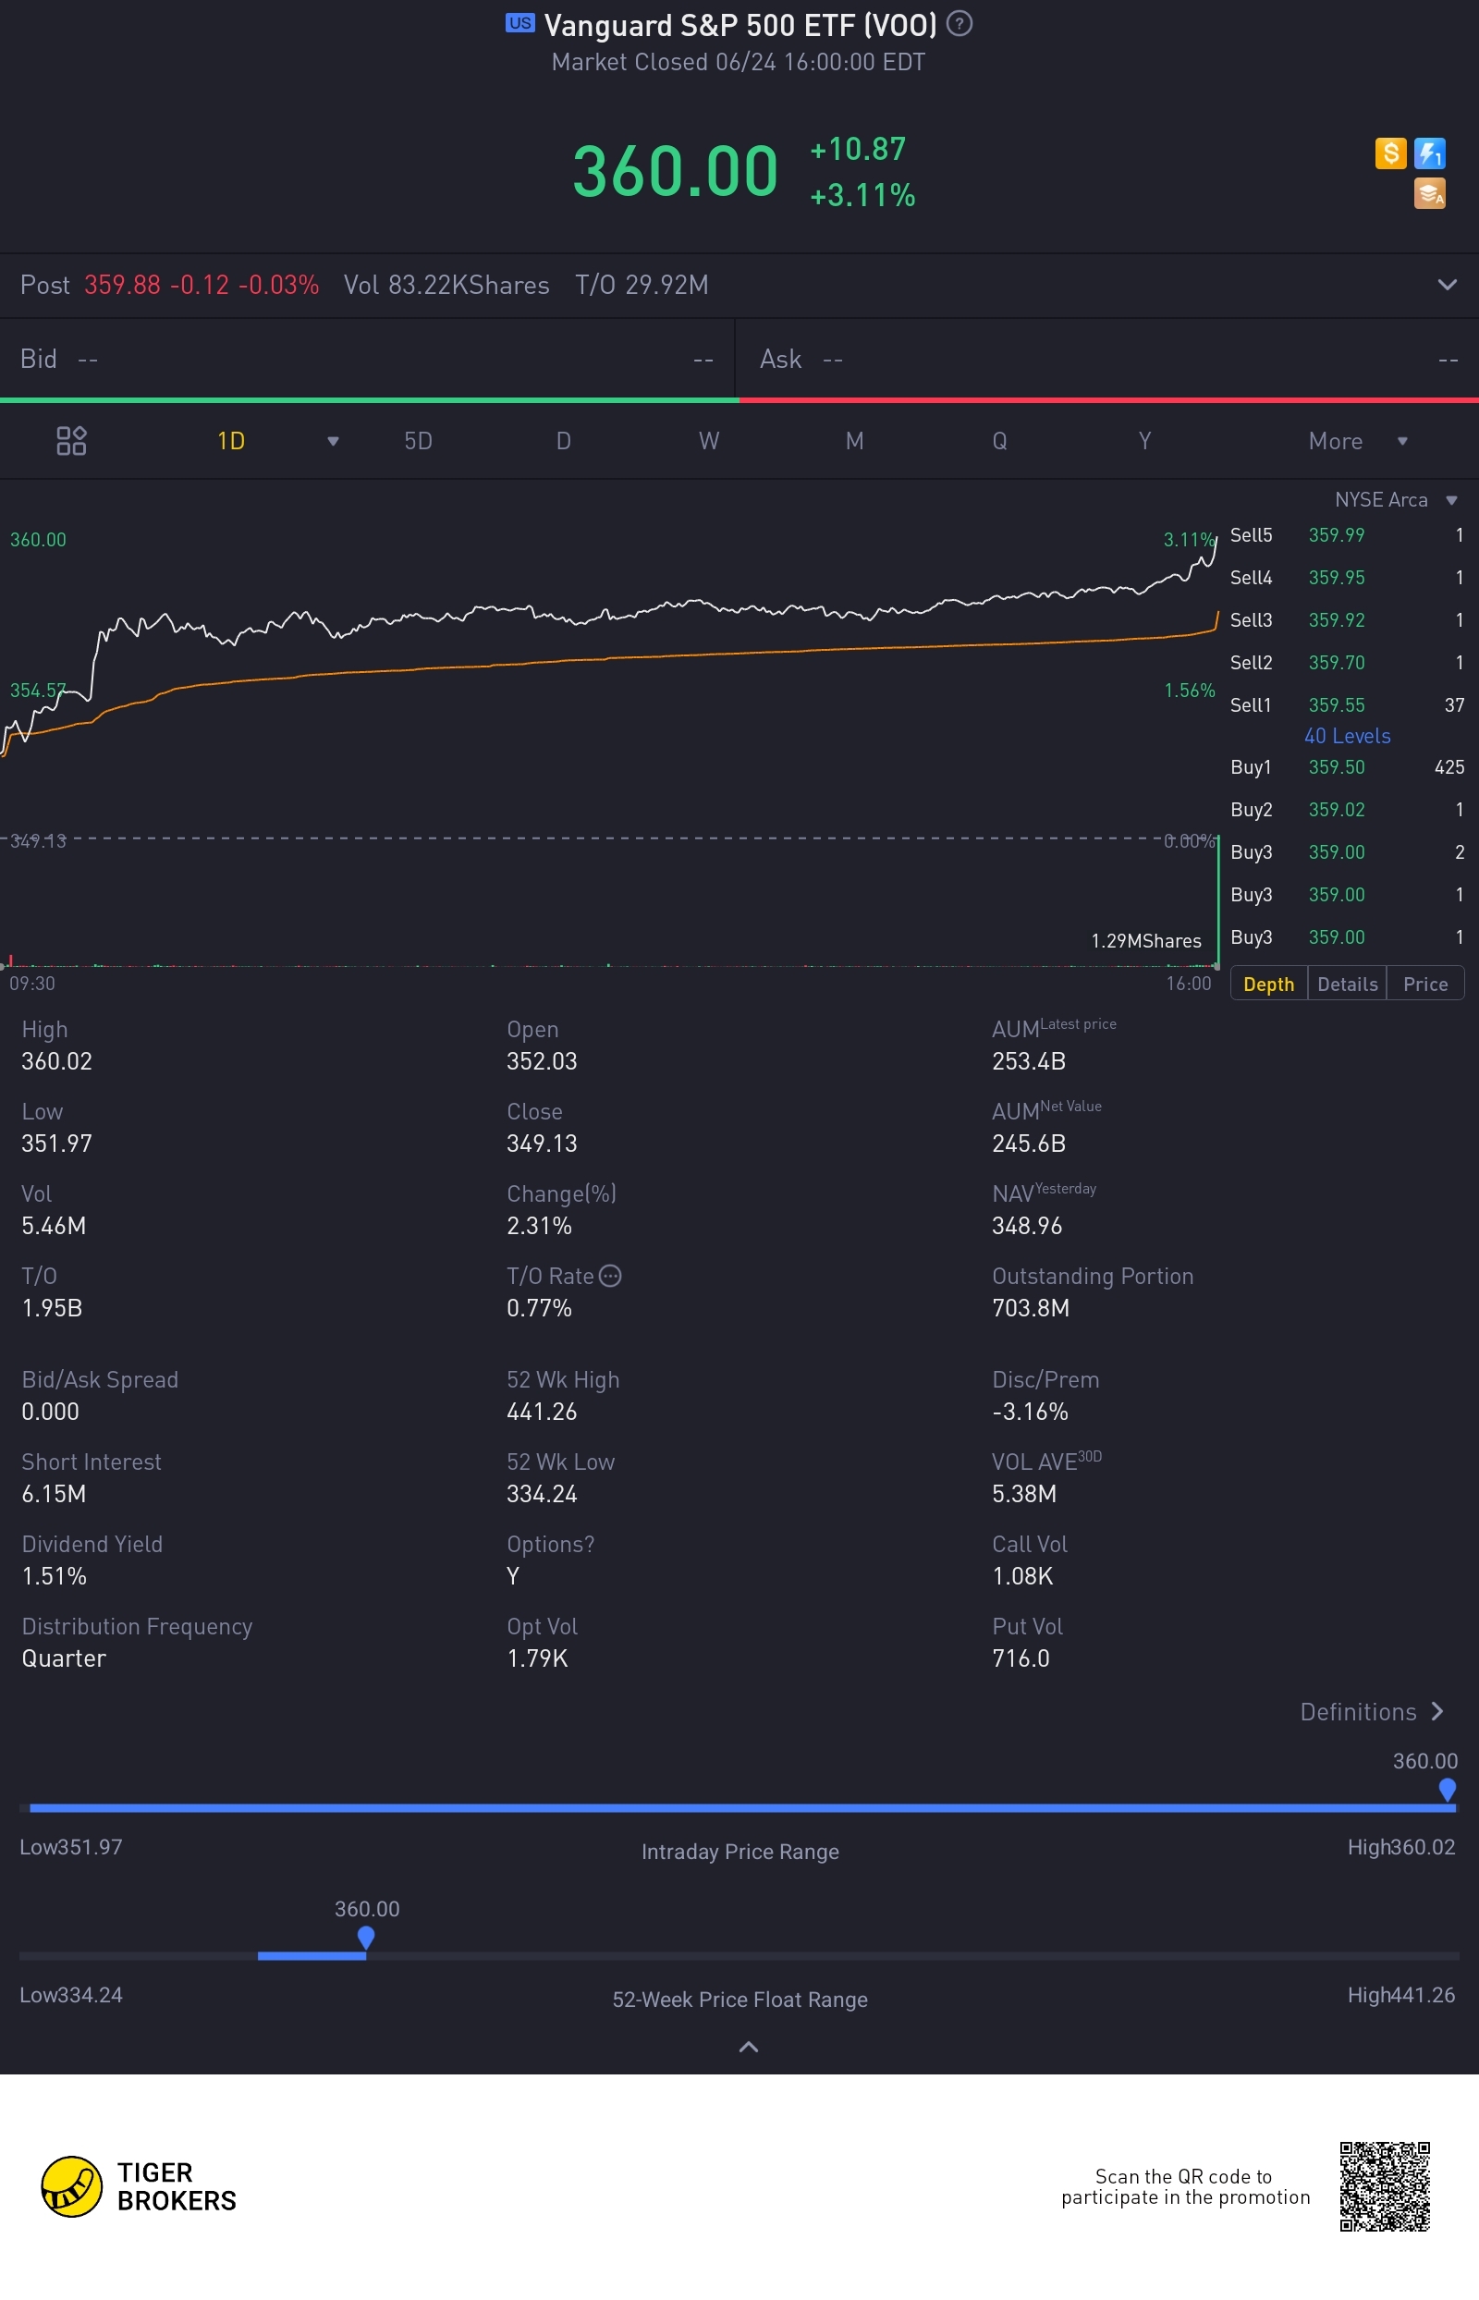Select the Sell3 row at 359.92
The height and width of the screenshot is (2300, 1479).
(1348, 619)
